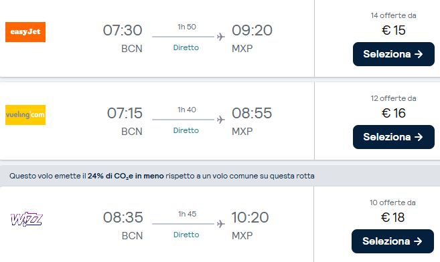Screen dimensions: 440x262
Task: Click the airplane icon on the Vueling route
Action: (x=221, y=120)
